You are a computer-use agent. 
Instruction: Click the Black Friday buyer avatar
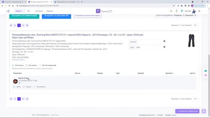tap(15, 81)
